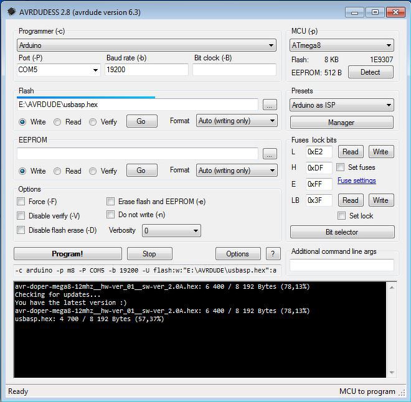
Task: Select EEPROM Verify radio button
Action: (x=93, y=171)
